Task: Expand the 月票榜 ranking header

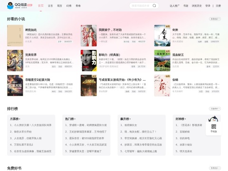Action: pos(15,119)
